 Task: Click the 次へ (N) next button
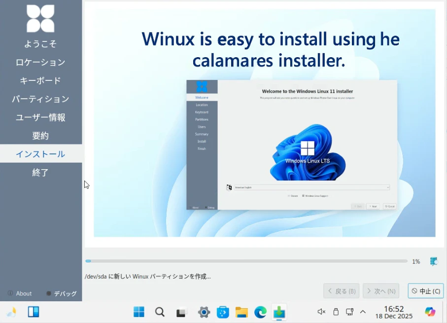(x=381, y=291)
